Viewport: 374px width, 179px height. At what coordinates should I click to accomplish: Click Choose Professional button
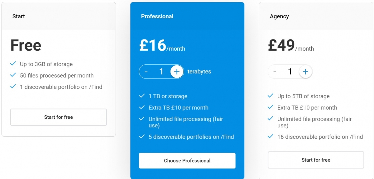(187, 161)
